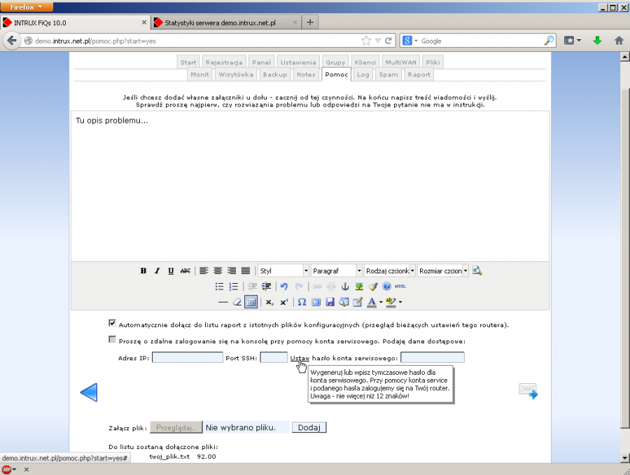This screenshot has height=475, width=630.
Task: Open the Rozmiar czcionki font size dropdown
Action: pos(442,270)
